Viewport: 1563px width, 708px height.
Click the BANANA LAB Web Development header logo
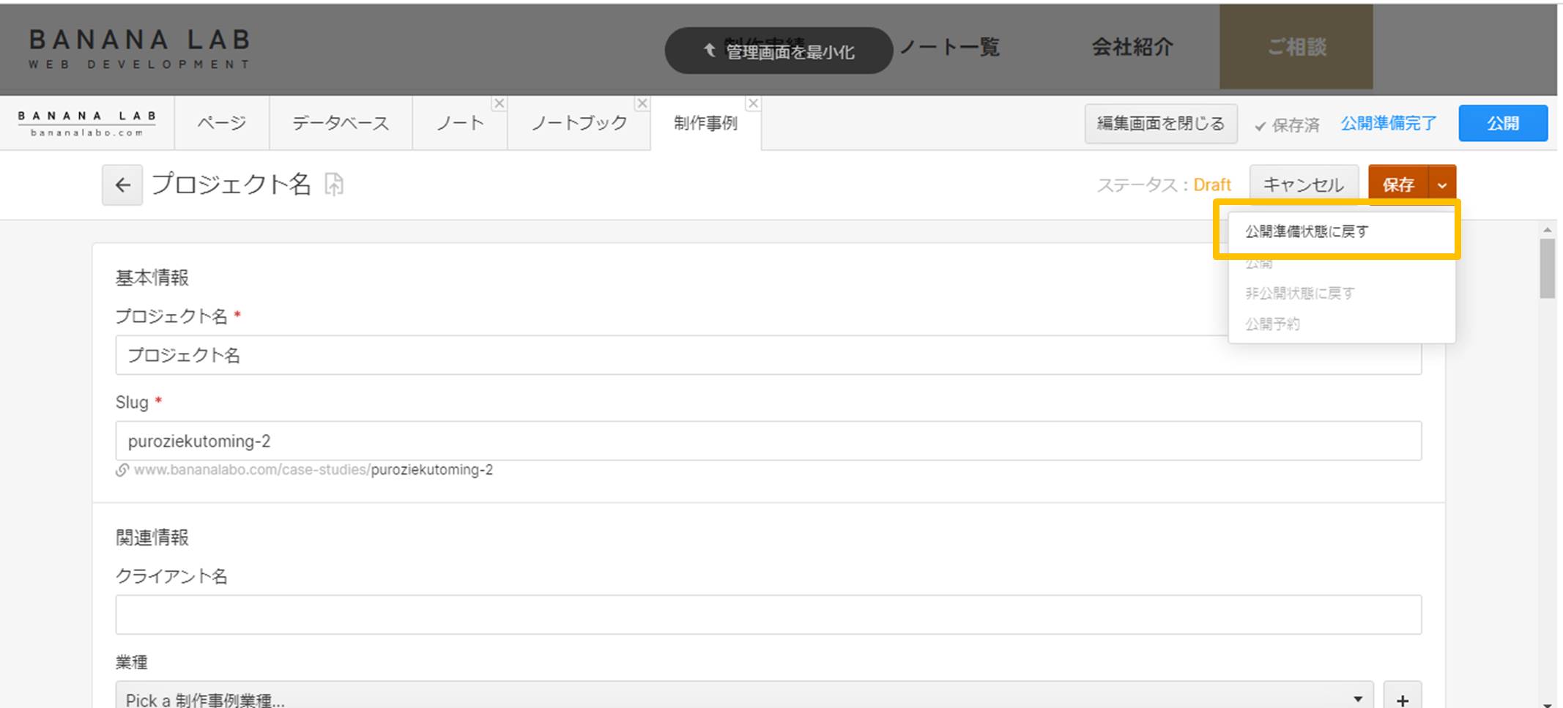(x=140, y=48)
